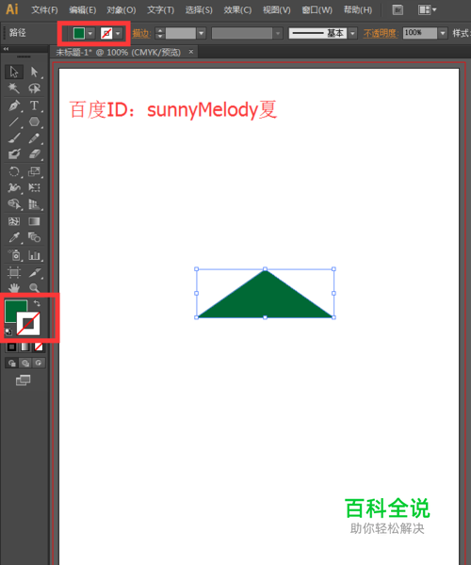Enable Draw Inside mode
The width and height of the screenshot is (471, 565).
pyautogui.click(x=39, y=363)
